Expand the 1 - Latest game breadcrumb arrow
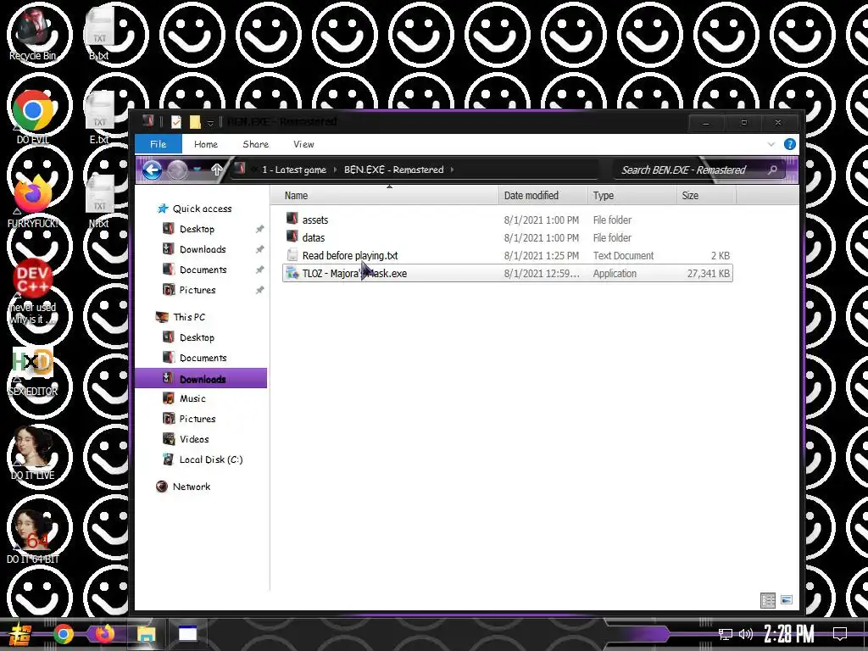 335,170
